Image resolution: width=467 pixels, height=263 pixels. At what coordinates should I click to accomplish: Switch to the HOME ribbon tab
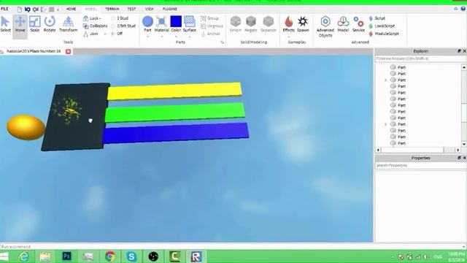71,9
